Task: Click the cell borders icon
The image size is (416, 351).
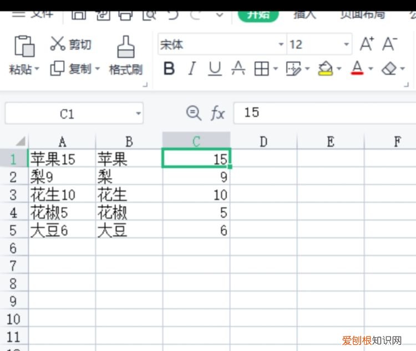Action: coord(262,69)
